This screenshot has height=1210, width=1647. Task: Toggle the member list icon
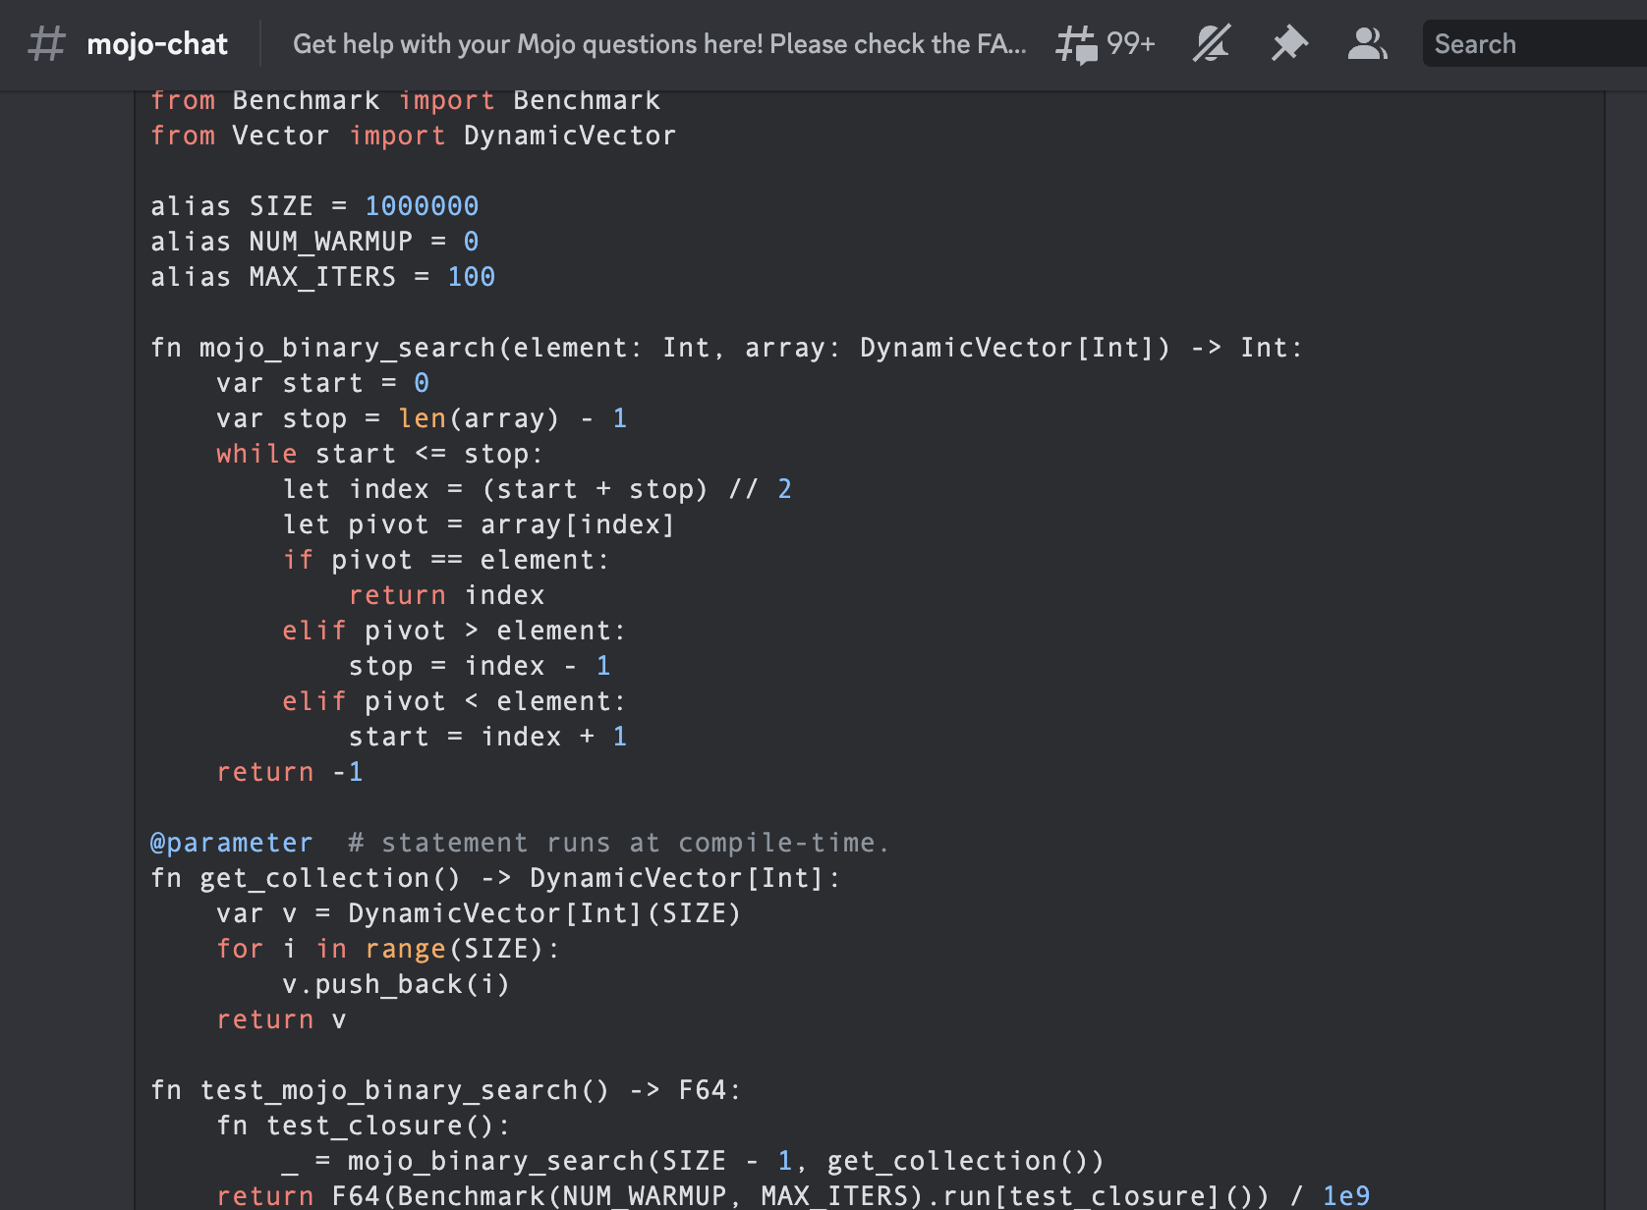tap(1367, 44)
